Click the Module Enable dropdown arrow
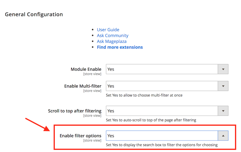241x152 pixels. tap(223, 69)
